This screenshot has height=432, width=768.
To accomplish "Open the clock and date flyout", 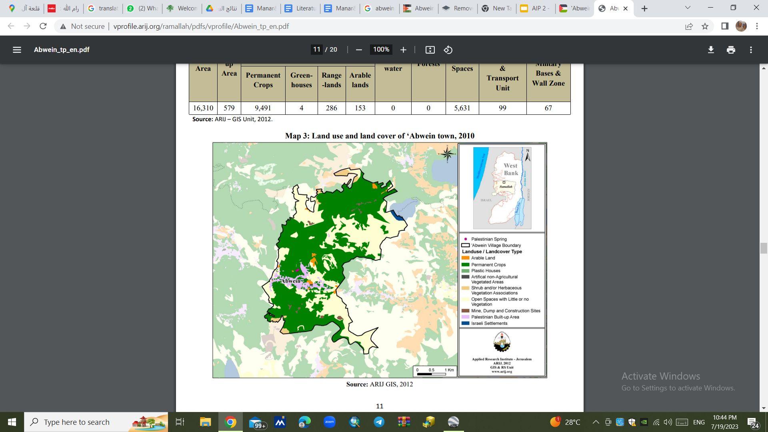I will (724, 422).
